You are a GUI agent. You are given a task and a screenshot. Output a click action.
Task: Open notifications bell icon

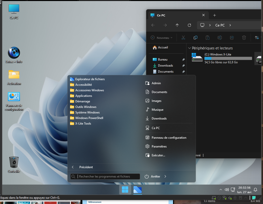click(x=255, y=190)
